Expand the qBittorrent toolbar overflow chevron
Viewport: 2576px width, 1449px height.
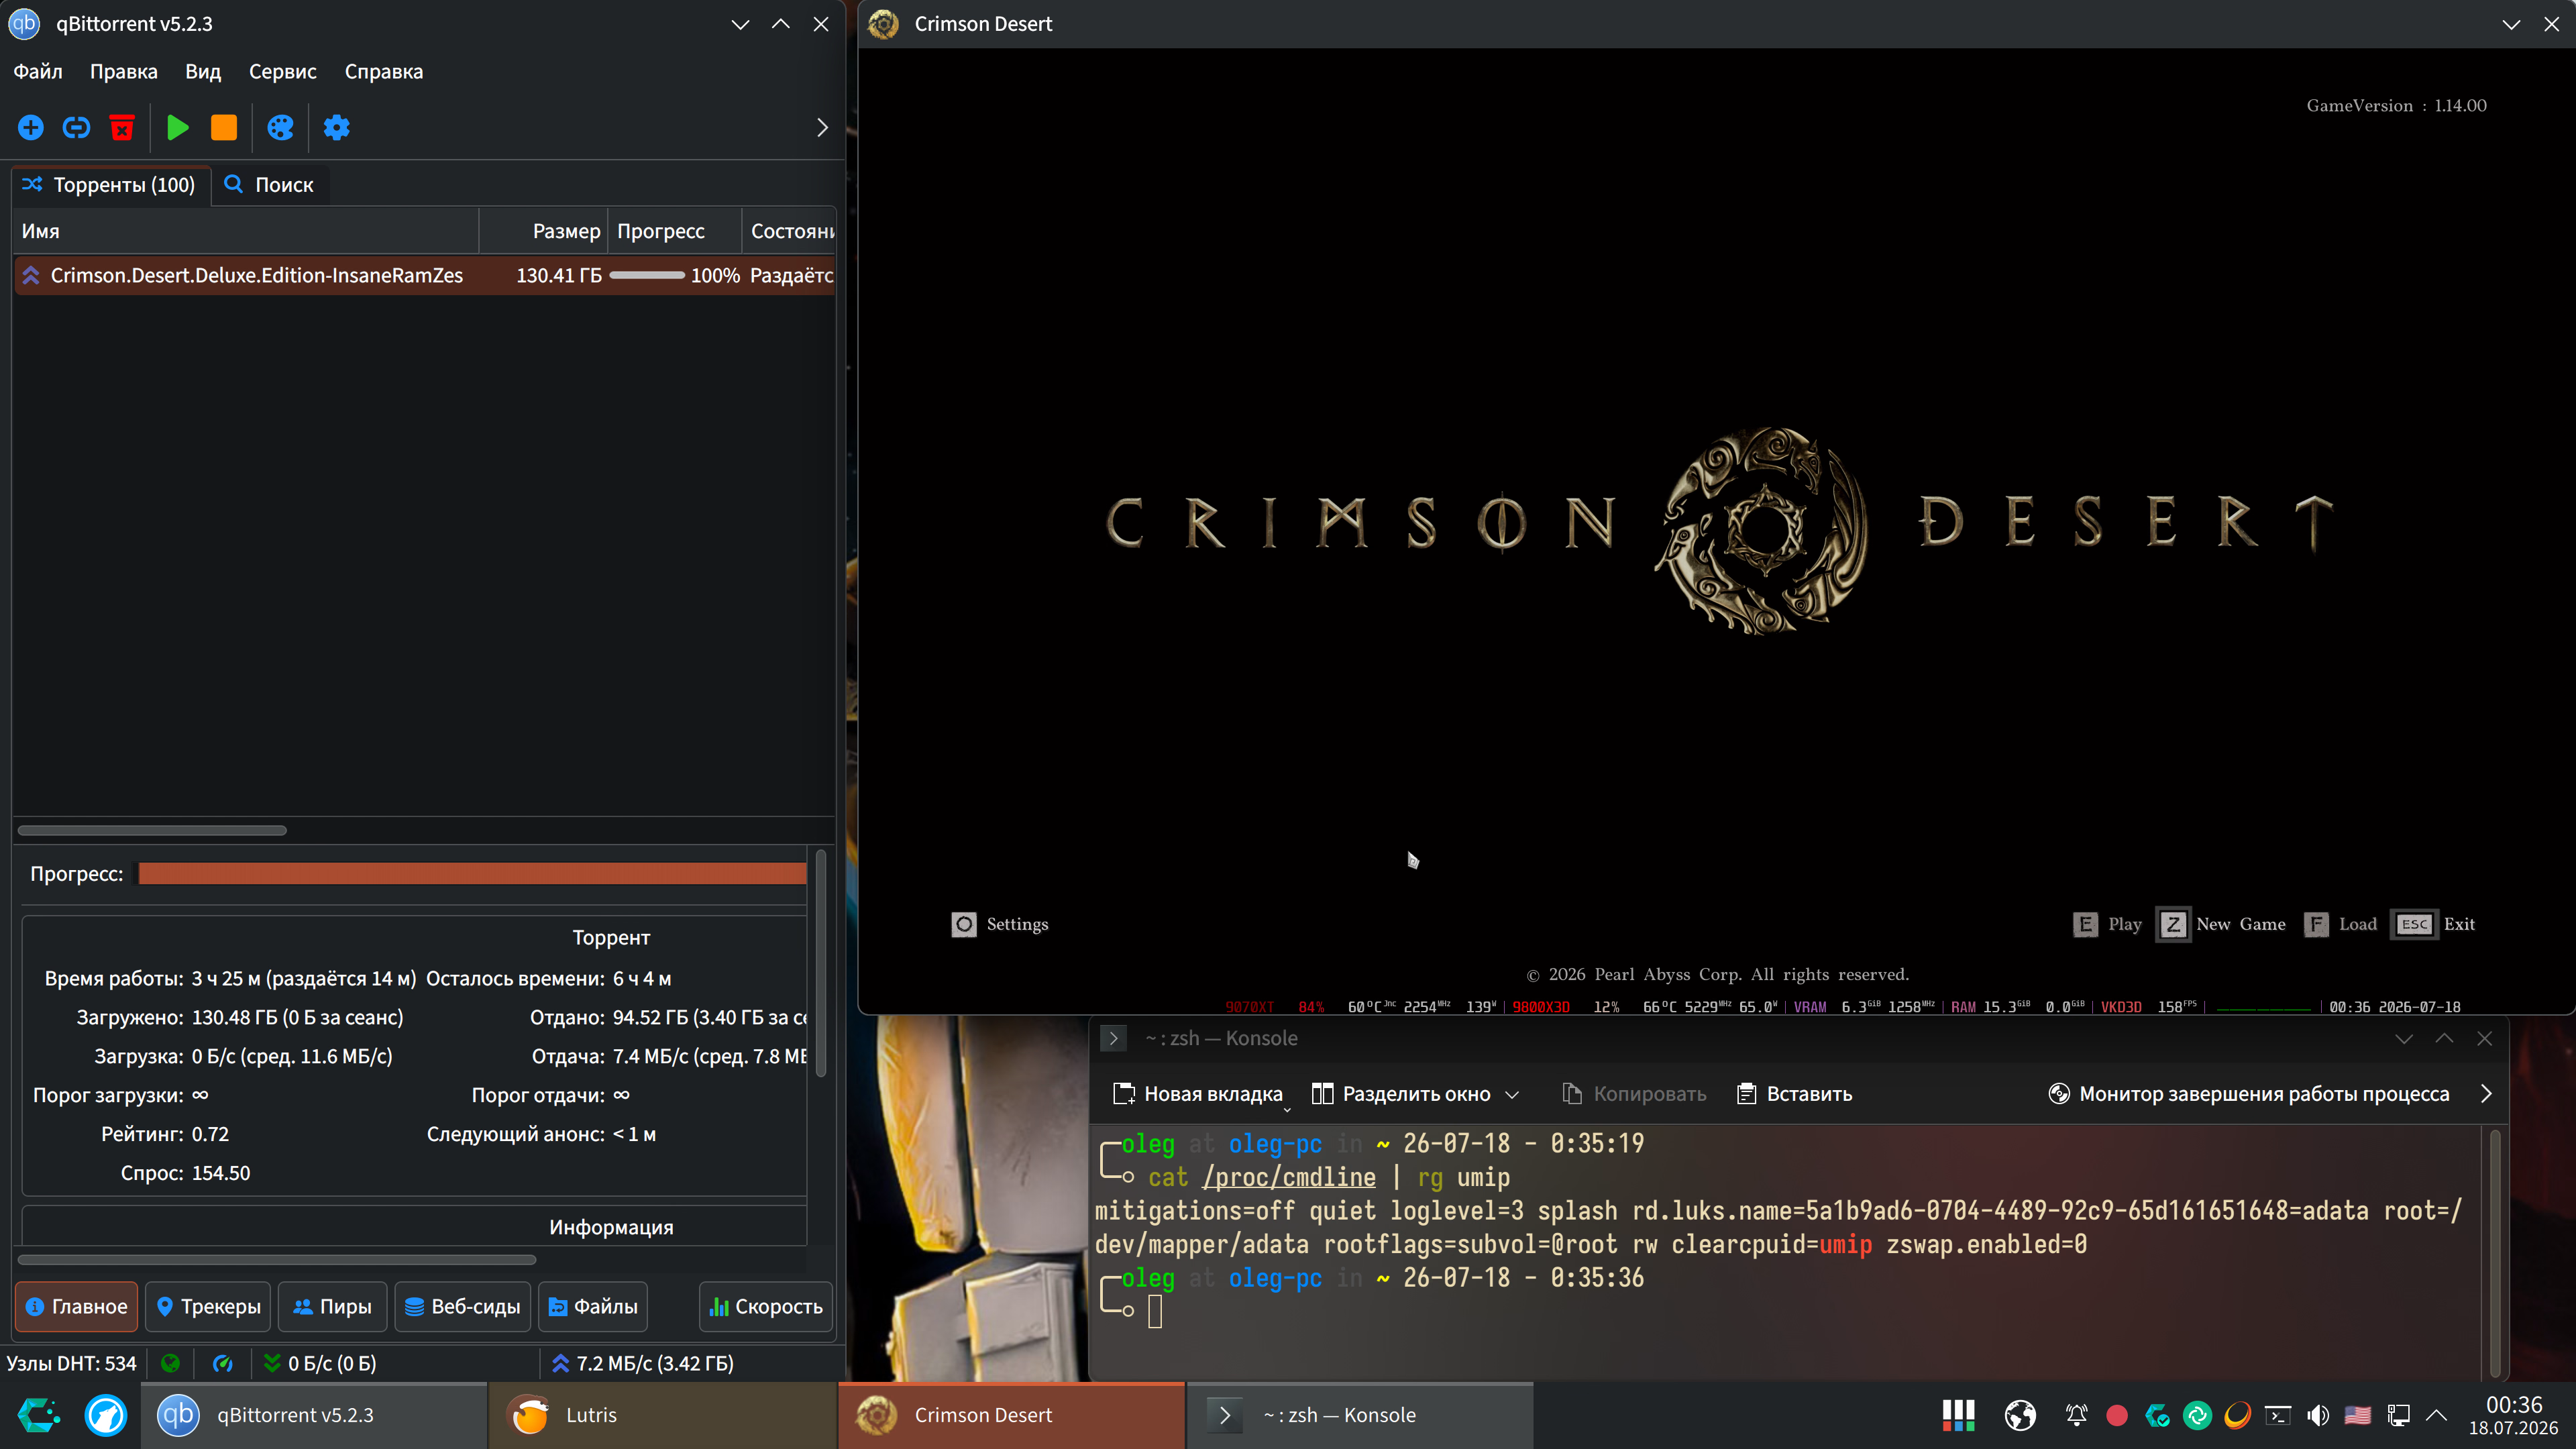(x=822, y=128)
